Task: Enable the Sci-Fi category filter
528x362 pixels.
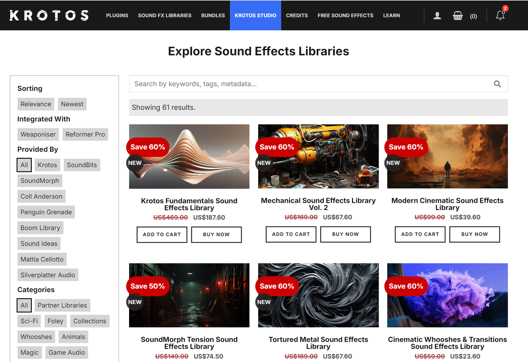Action: (x=29, y=321)
